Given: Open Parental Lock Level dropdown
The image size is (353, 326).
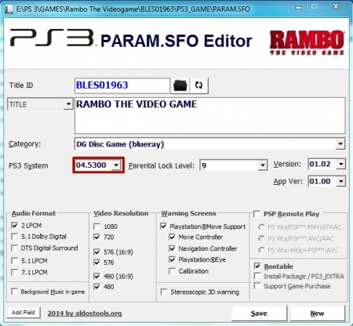Looking at the screenshot, I should 262,165.
